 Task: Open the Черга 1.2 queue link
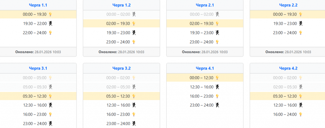(121, 5)
